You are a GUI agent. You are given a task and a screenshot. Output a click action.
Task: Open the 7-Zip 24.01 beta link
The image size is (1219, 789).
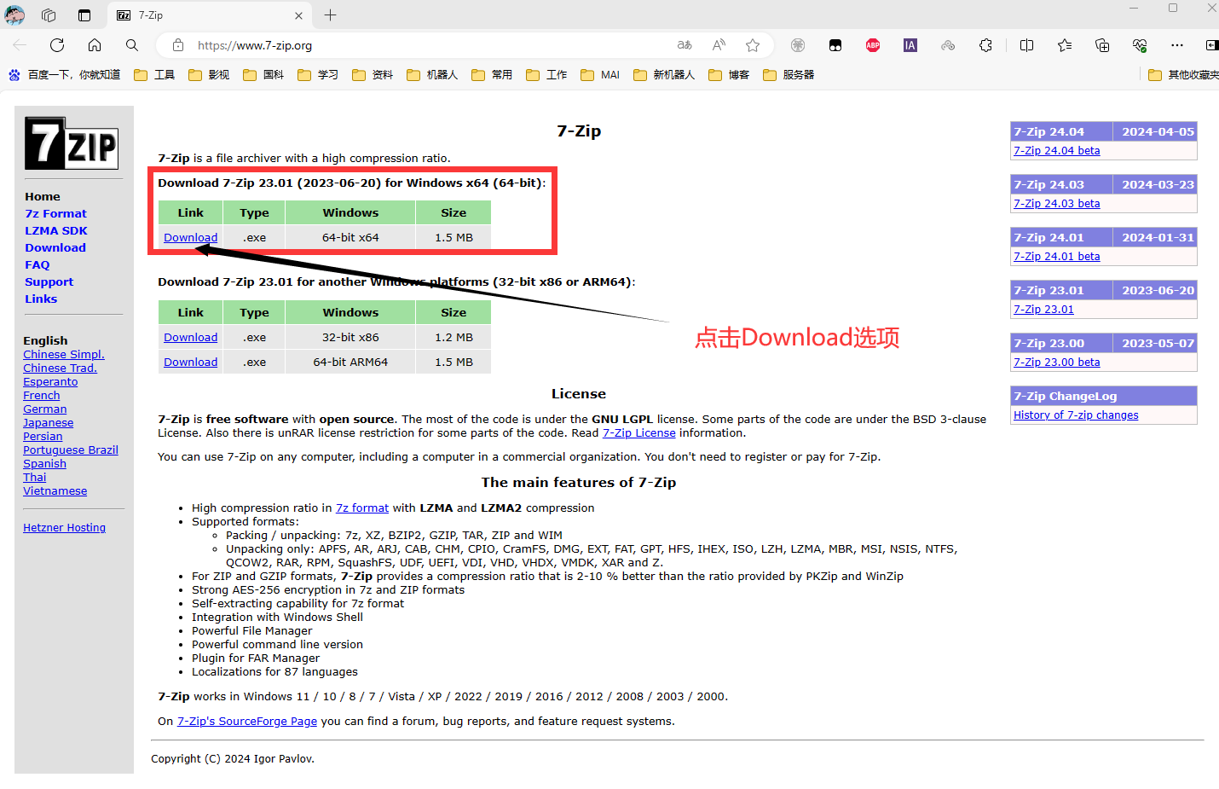(1057, 257)
